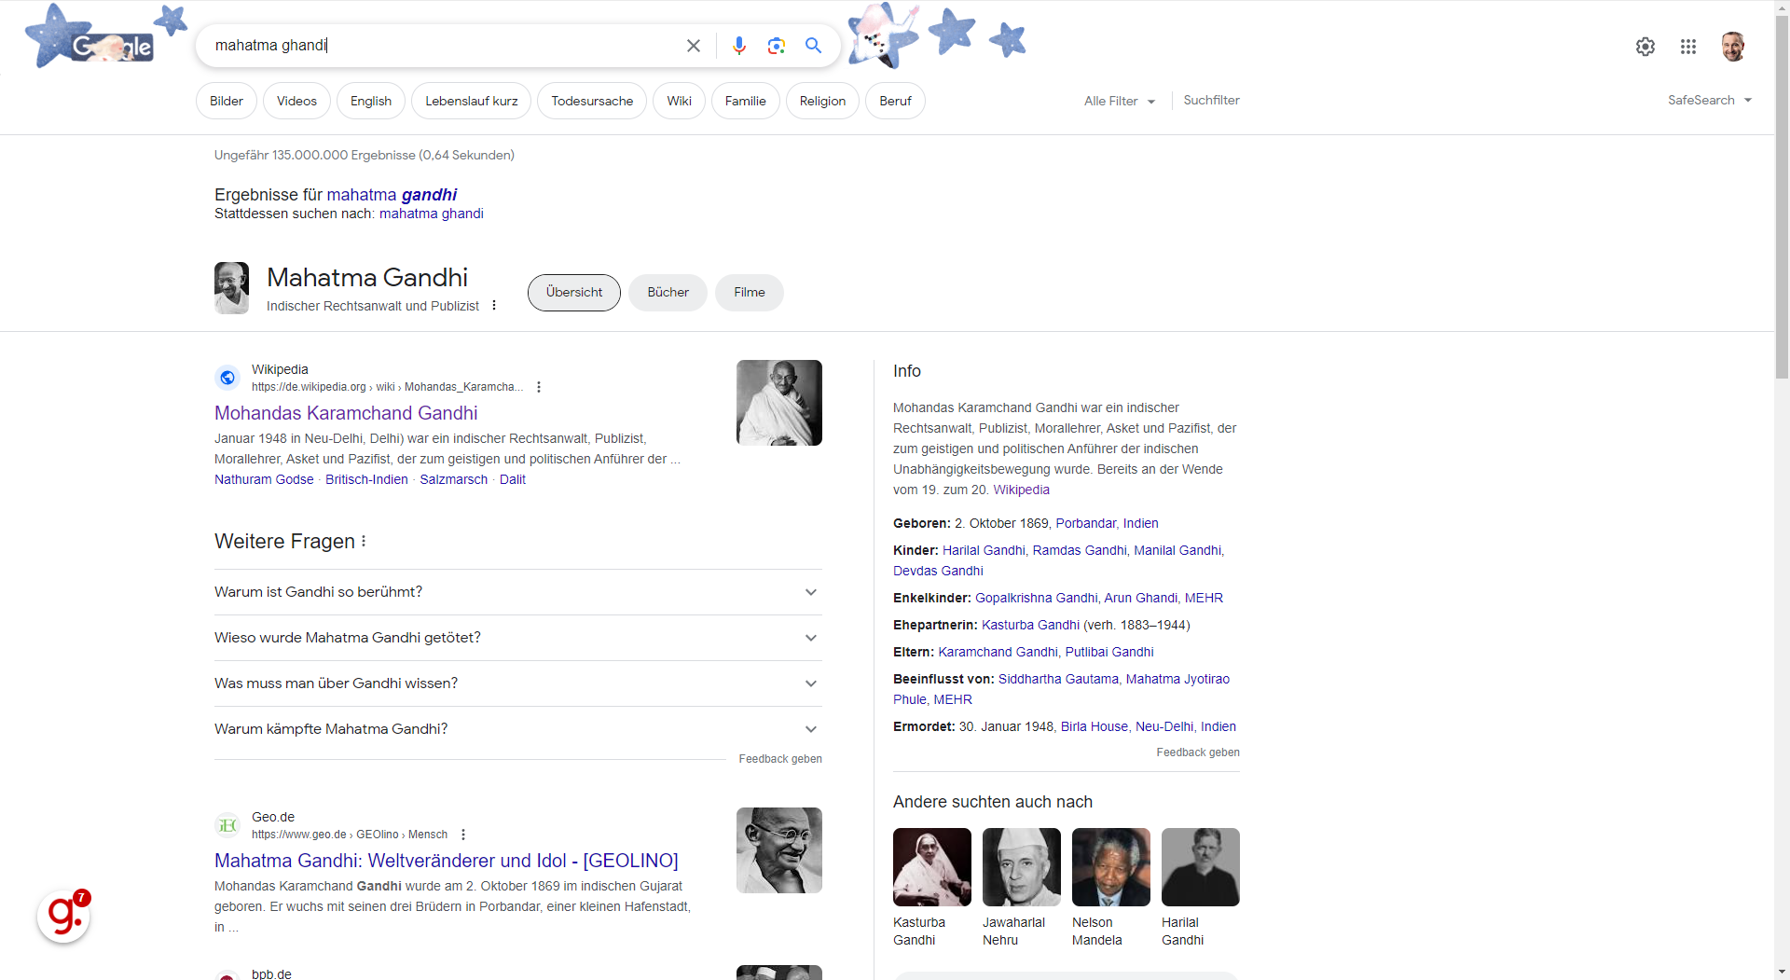Select the Wiki filter chip
Image resolution: width=1790 pixels, height=980 pixels.
pyautogui.click(x=680, y=101)
